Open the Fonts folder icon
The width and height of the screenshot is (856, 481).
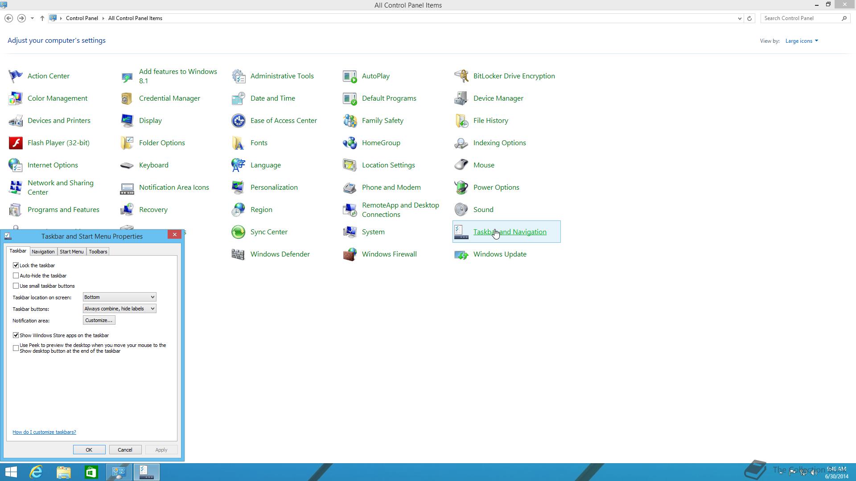[239, 143]
